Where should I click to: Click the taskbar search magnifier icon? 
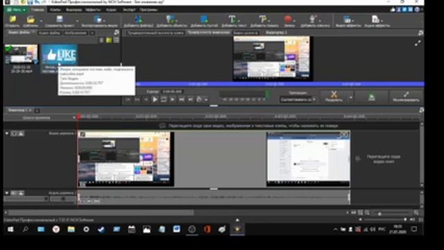(25, 229)
